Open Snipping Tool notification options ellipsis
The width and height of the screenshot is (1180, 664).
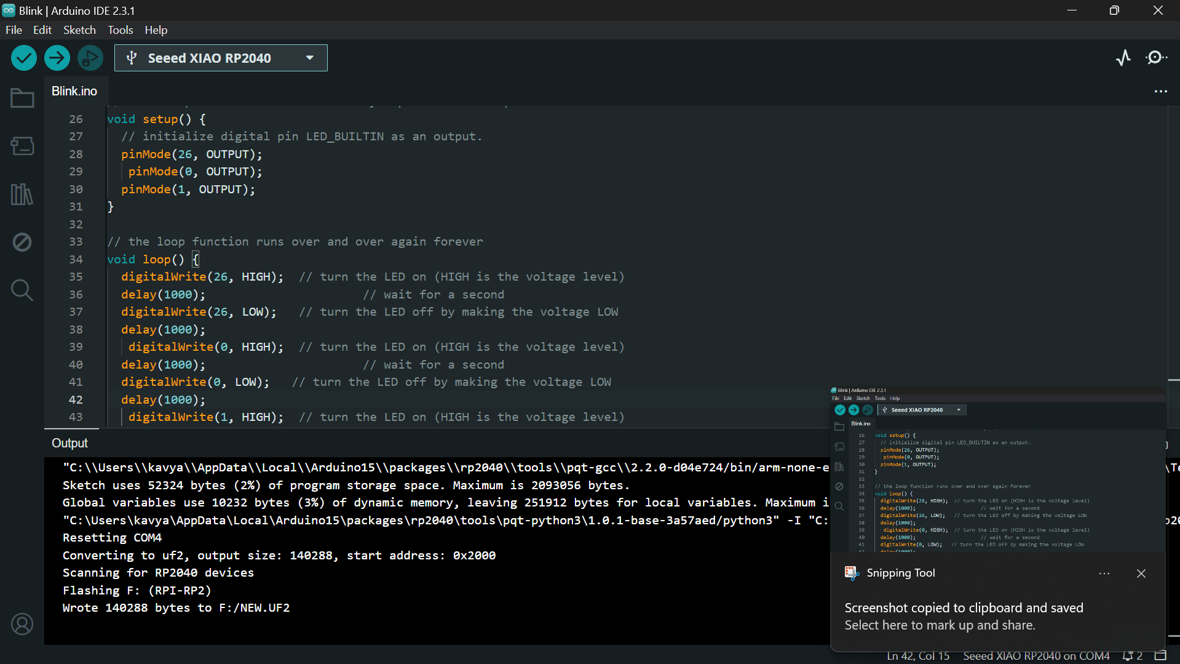(1104, 574)
